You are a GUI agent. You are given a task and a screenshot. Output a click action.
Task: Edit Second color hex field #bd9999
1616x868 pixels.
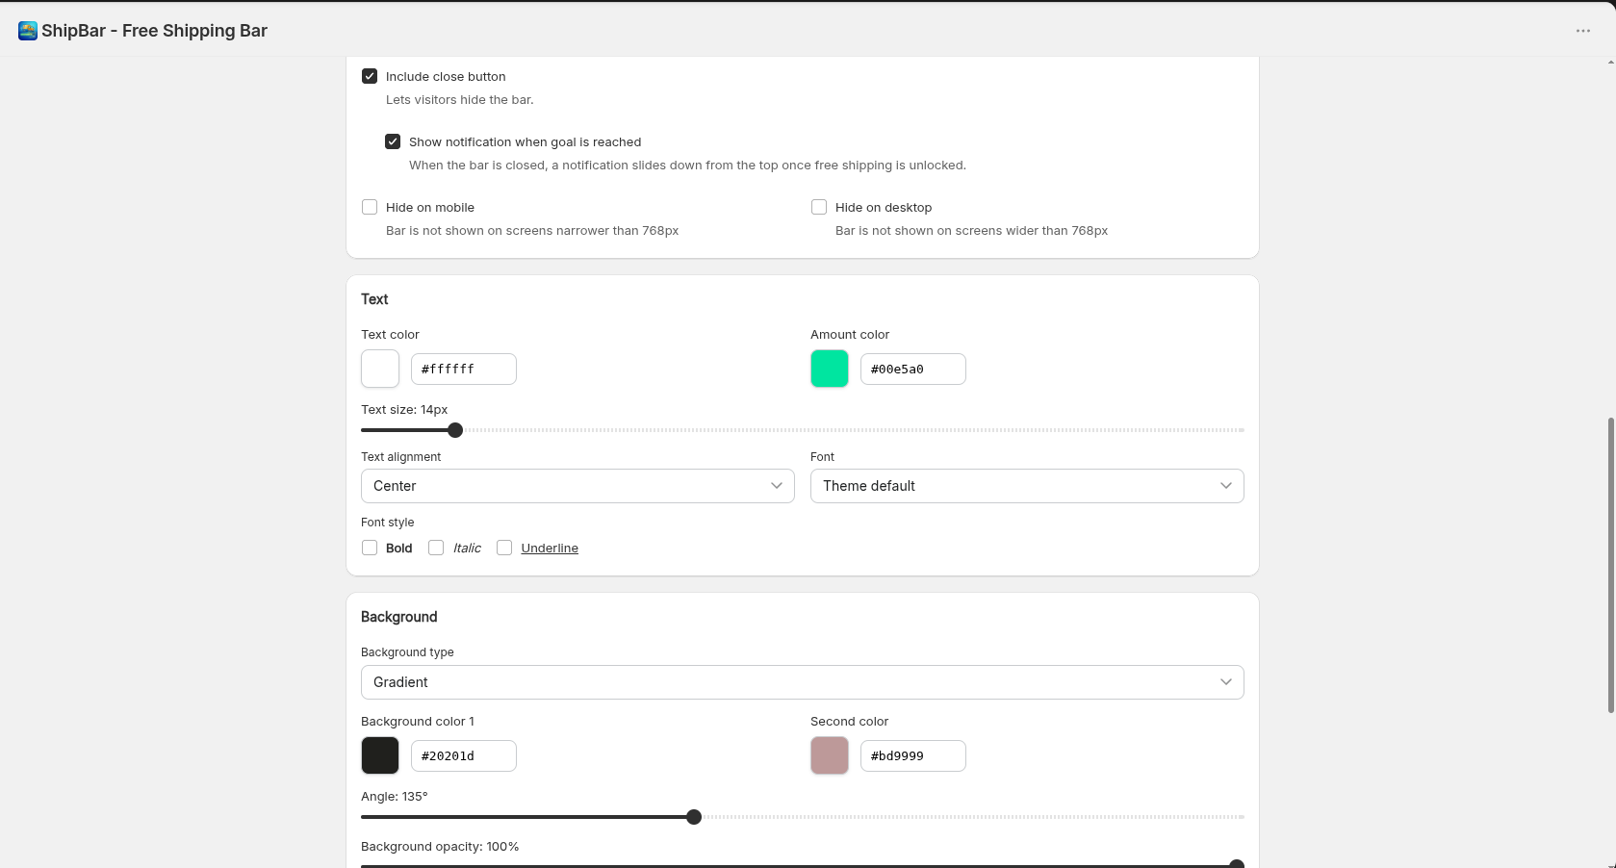coord(913,755)
